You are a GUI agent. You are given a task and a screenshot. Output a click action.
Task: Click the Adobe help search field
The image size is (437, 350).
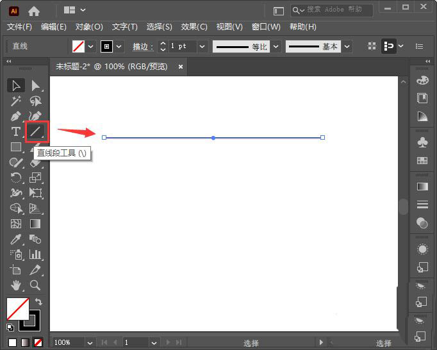[332, 10]
